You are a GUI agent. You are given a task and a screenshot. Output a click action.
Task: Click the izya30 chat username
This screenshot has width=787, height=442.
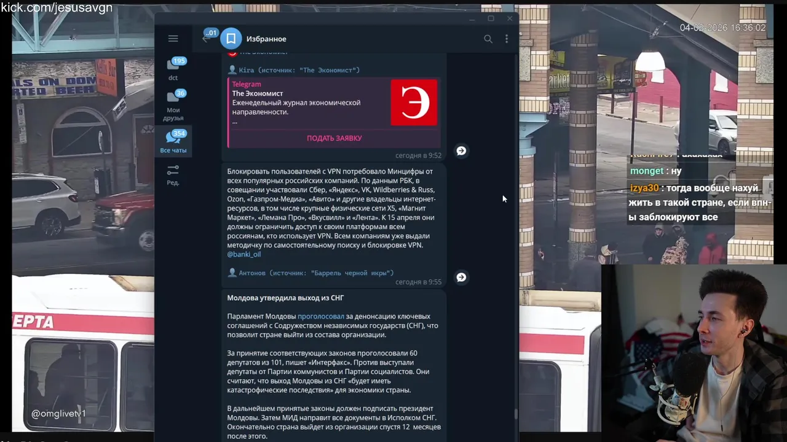pos(644,188)
